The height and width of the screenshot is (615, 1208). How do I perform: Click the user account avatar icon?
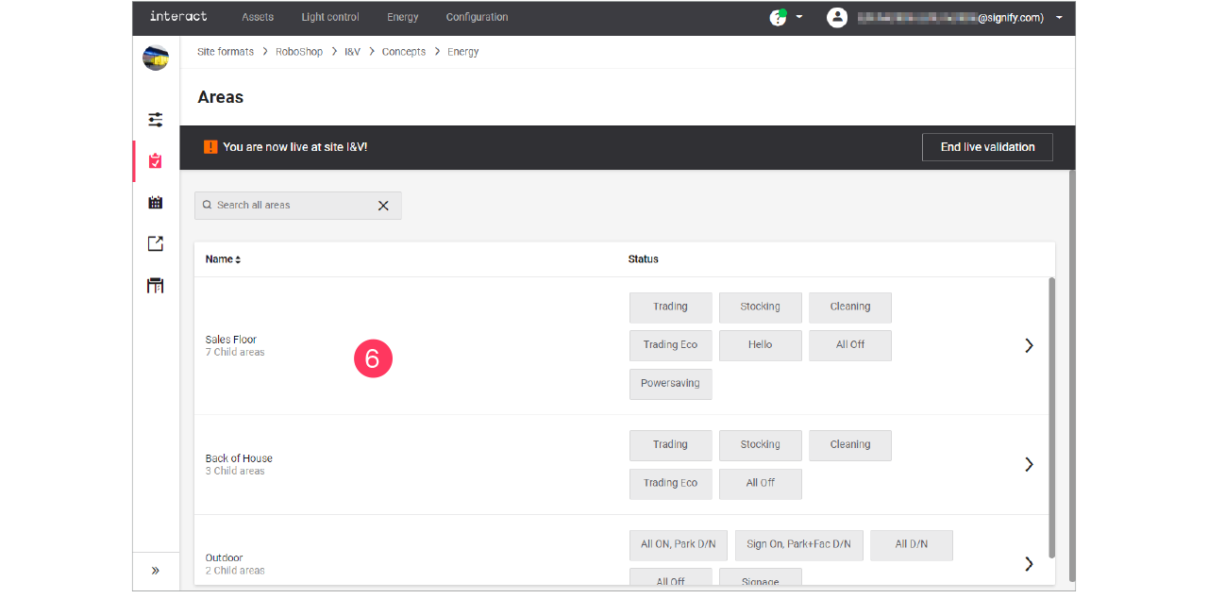coord(837,17)
